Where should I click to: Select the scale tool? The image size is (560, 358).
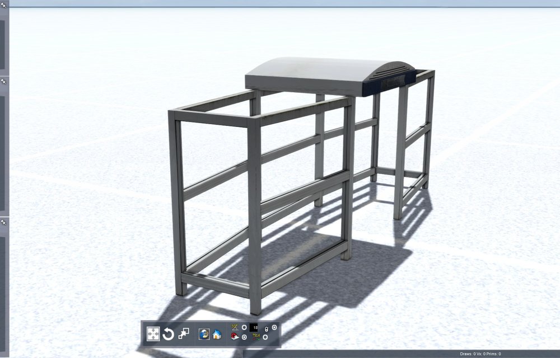[184, 334]
